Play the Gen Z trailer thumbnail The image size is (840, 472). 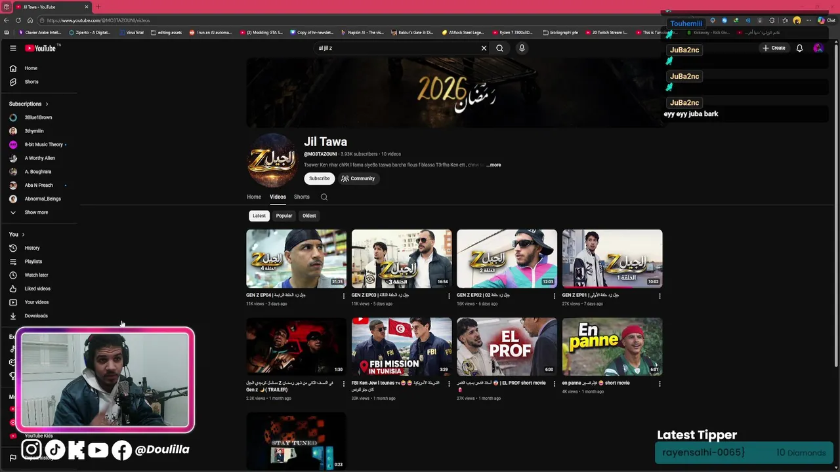click(296, 346)
